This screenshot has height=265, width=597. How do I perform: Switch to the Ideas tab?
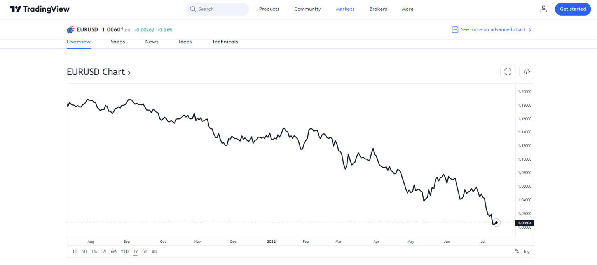pyautogui.click(x=185, y=42)
